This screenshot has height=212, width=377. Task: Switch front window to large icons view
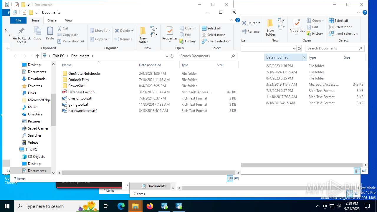pos(237,179)
